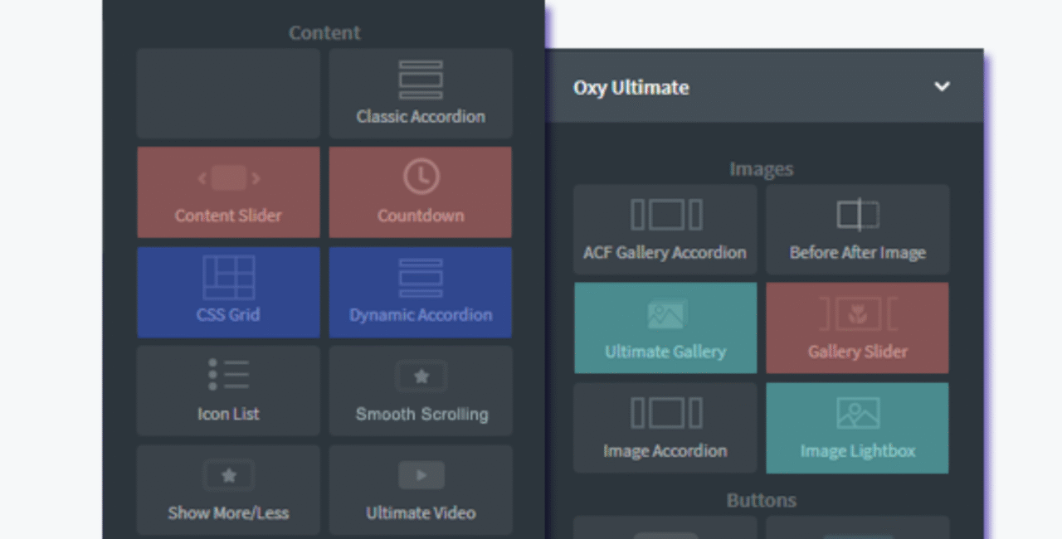Viewport: 1062px width, 539px height.
Task: Add the Image Accordion element
Action: [x=665, y=428]
